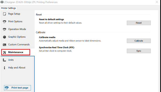Image resolution: width=161 pixels, height=92 pixels.
Task: Click the Graphic Options palette icon
Action: click(5, 37)
